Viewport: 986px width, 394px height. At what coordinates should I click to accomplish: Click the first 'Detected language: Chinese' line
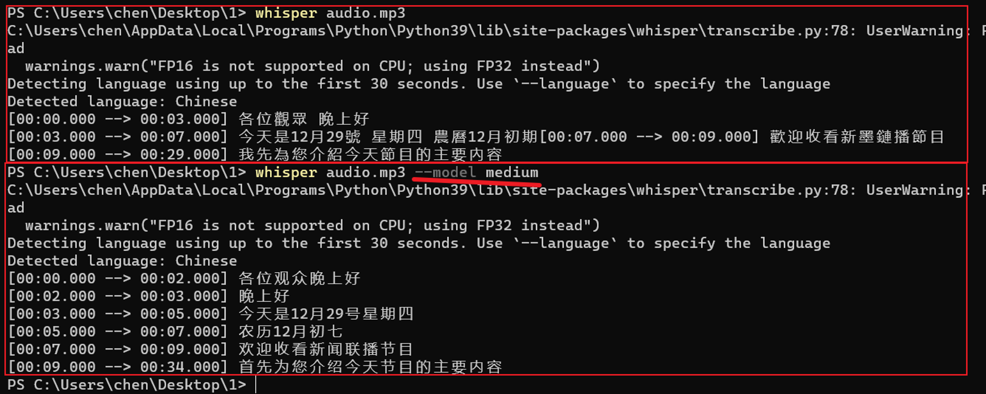pyautogui.click(x=122, y=102)
